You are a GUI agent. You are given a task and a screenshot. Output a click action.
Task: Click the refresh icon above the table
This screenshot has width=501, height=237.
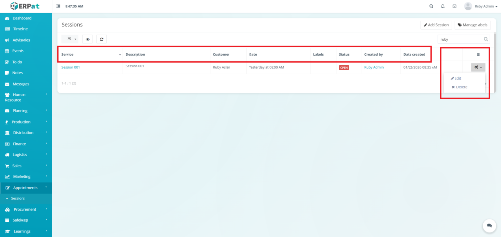tap(101, 39)
